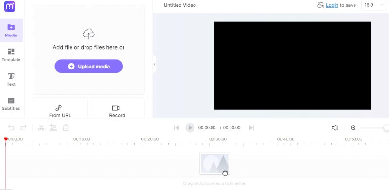Open the Subtitles sidebar tab
The image size is (389, 190).
coord(11,104)
